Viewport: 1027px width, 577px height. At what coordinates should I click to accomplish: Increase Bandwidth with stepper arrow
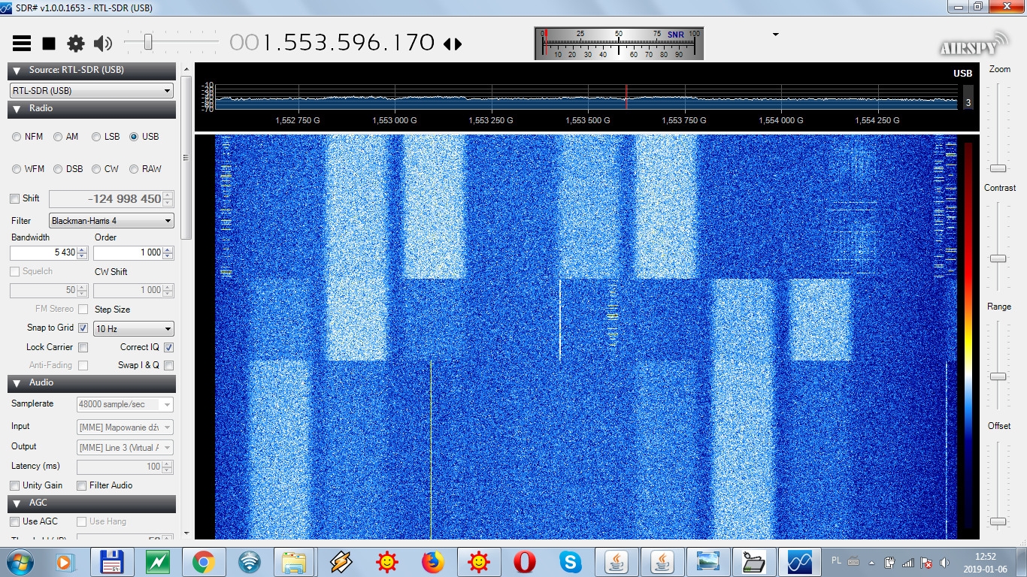tap(83, 249)
